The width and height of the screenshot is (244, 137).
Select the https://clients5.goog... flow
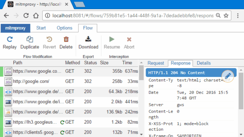69,132
